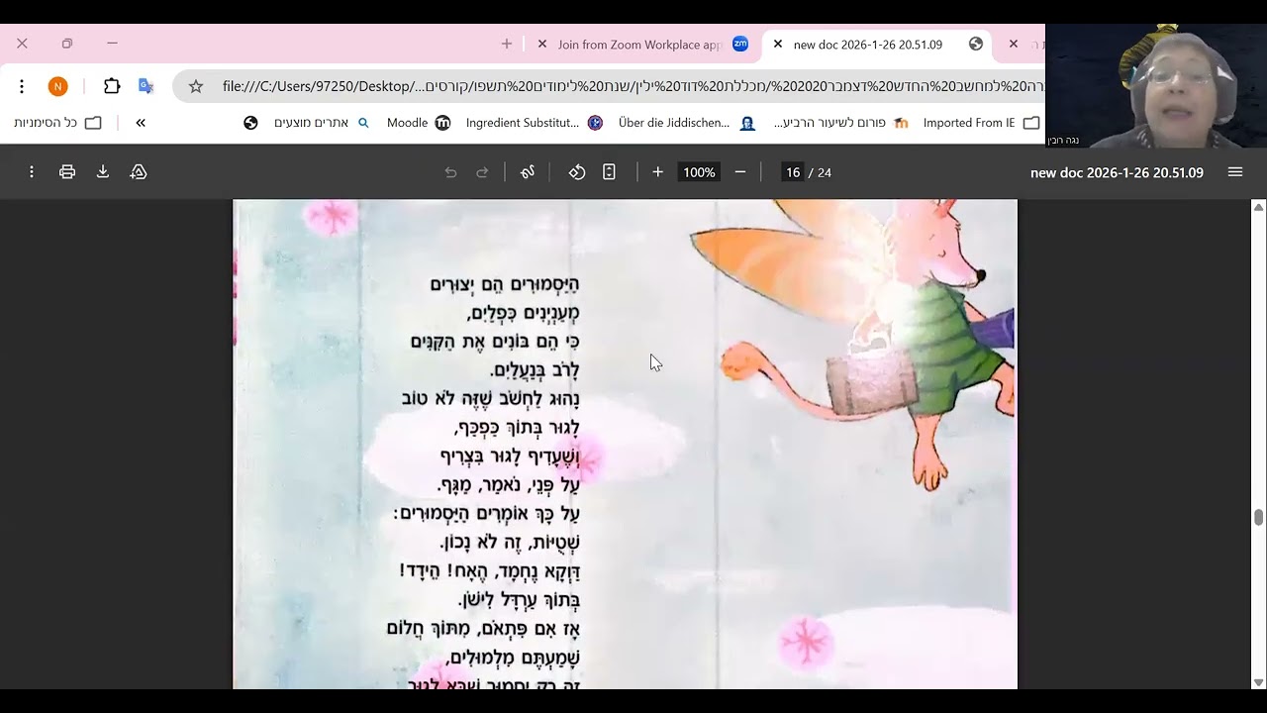Open the Extensions puzzle icon
Image resolution: width=1267 pixels, height=713 pixels.
tap(112, 87)
